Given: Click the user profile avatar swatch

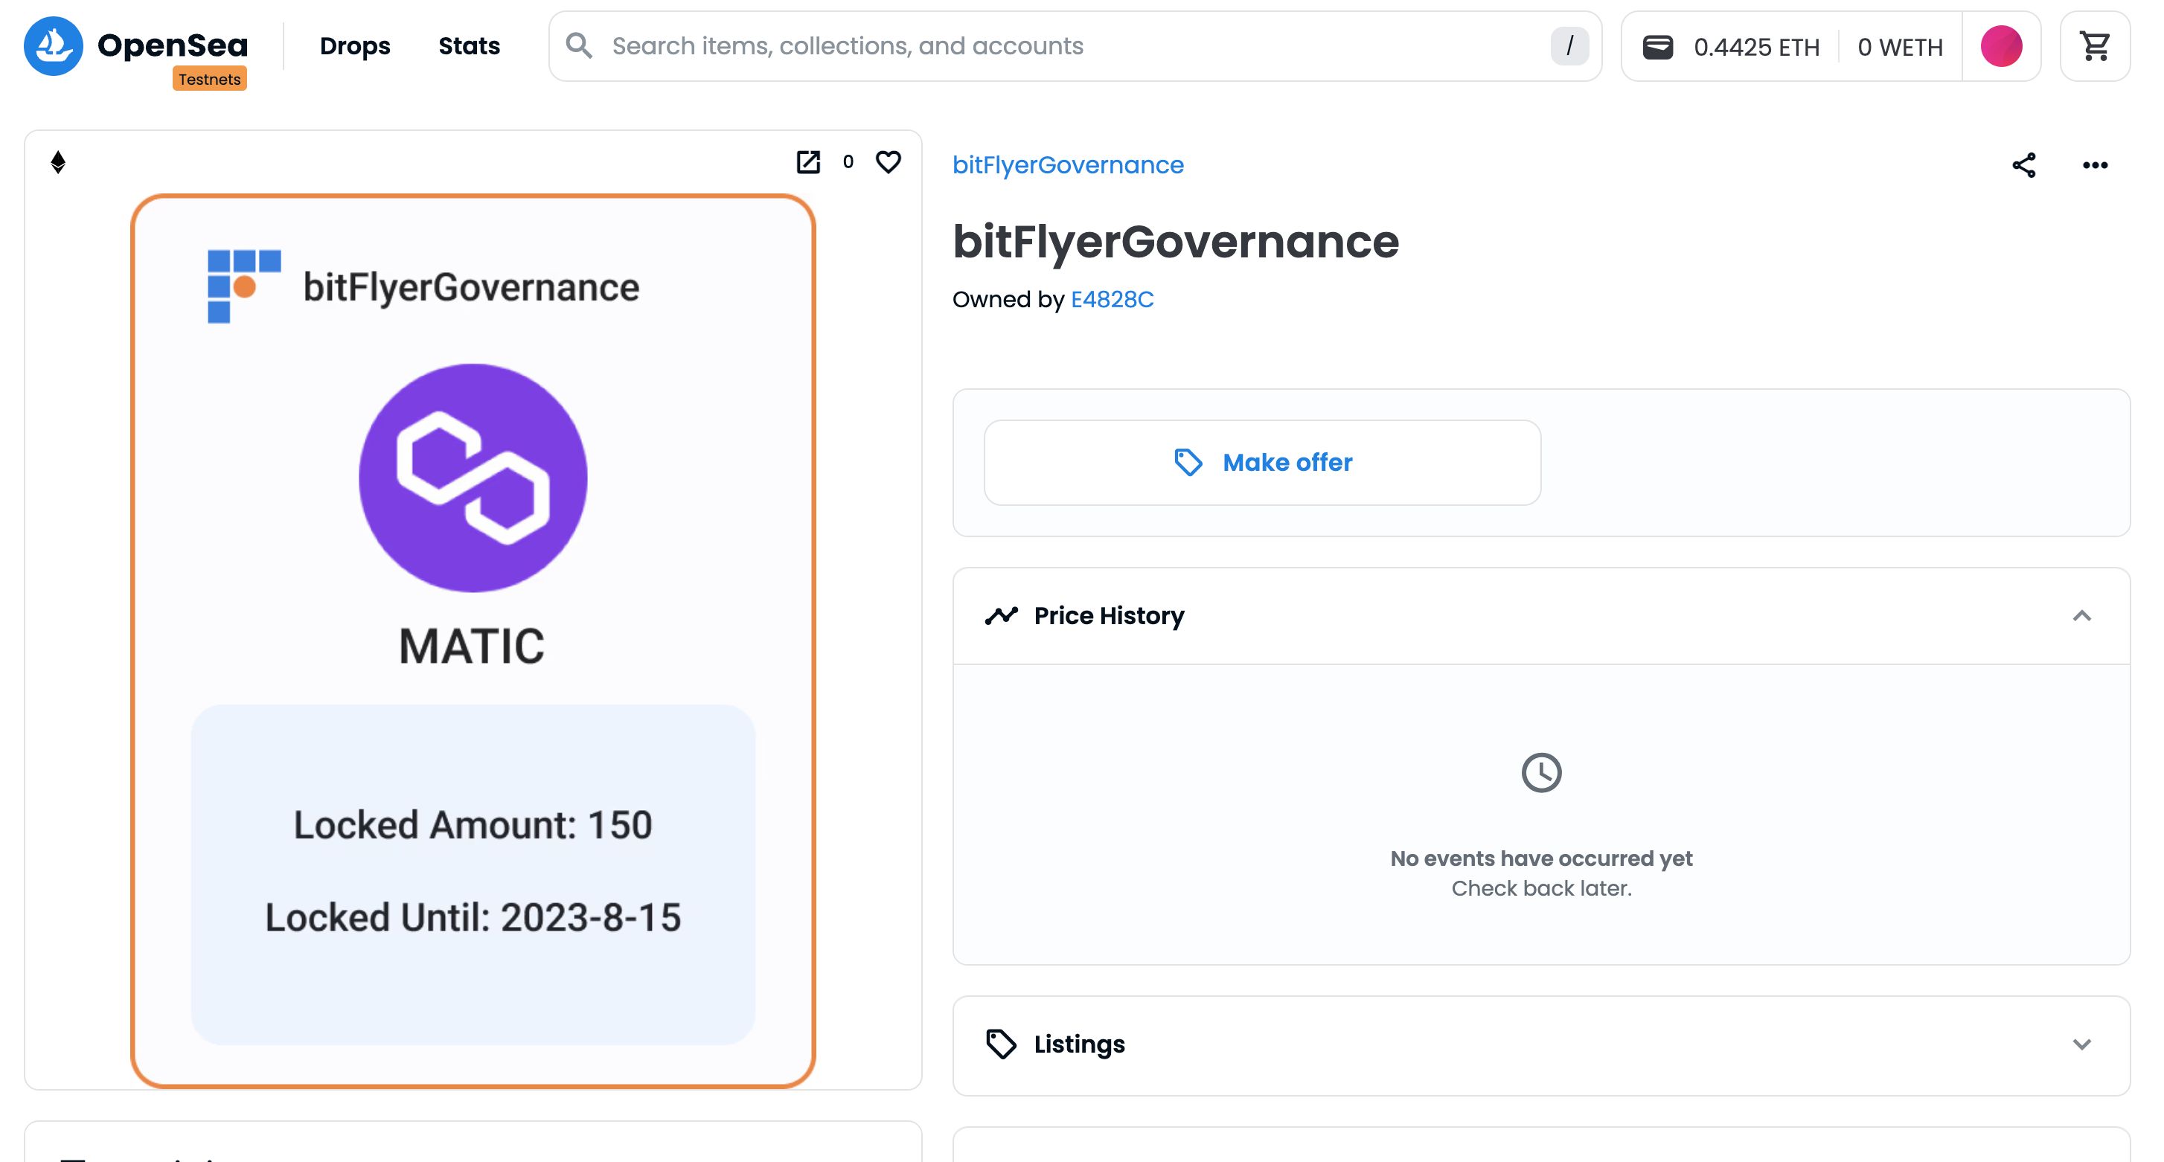Looking at the screenshot, I should pos(2001,47).
